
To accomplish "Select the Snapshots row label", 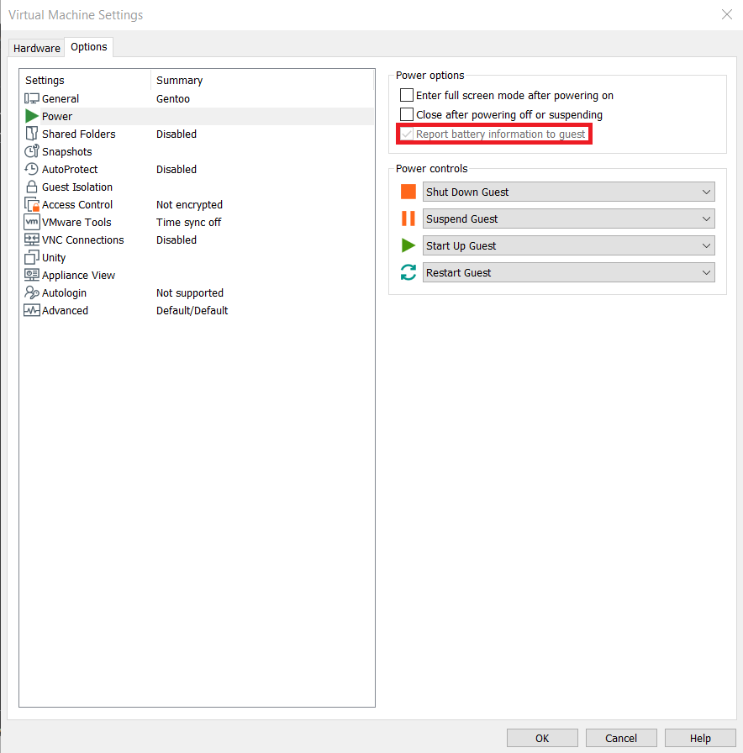I will (66, 152).
